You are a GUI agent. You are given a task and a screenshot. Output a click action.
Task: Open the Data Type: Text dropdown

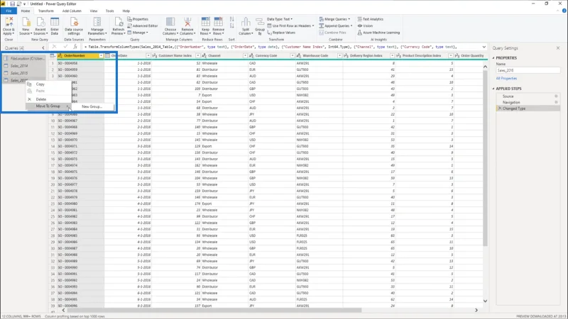click(280, 19)
